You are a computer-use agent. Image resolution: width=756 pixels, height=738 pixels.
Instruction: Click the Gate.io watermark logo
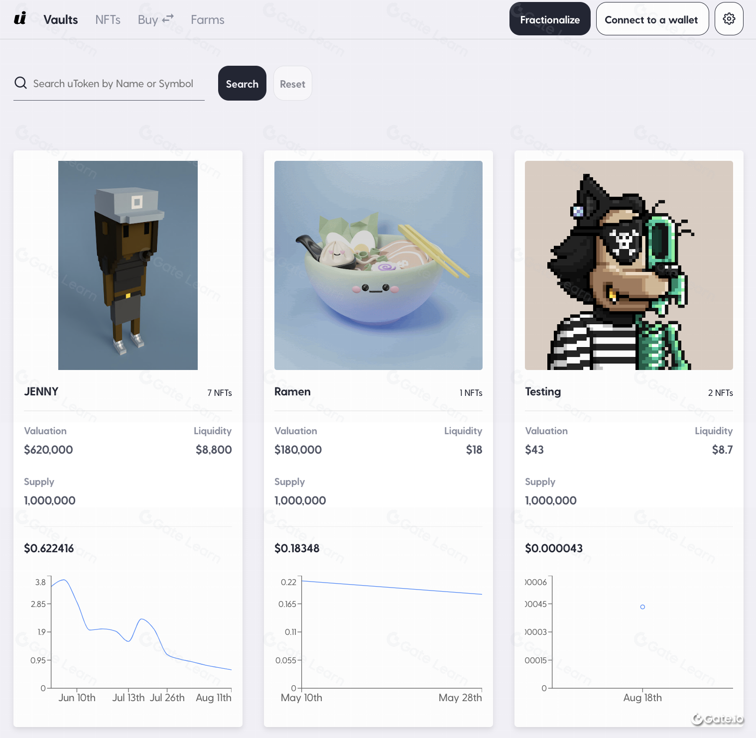click(717, 719)
